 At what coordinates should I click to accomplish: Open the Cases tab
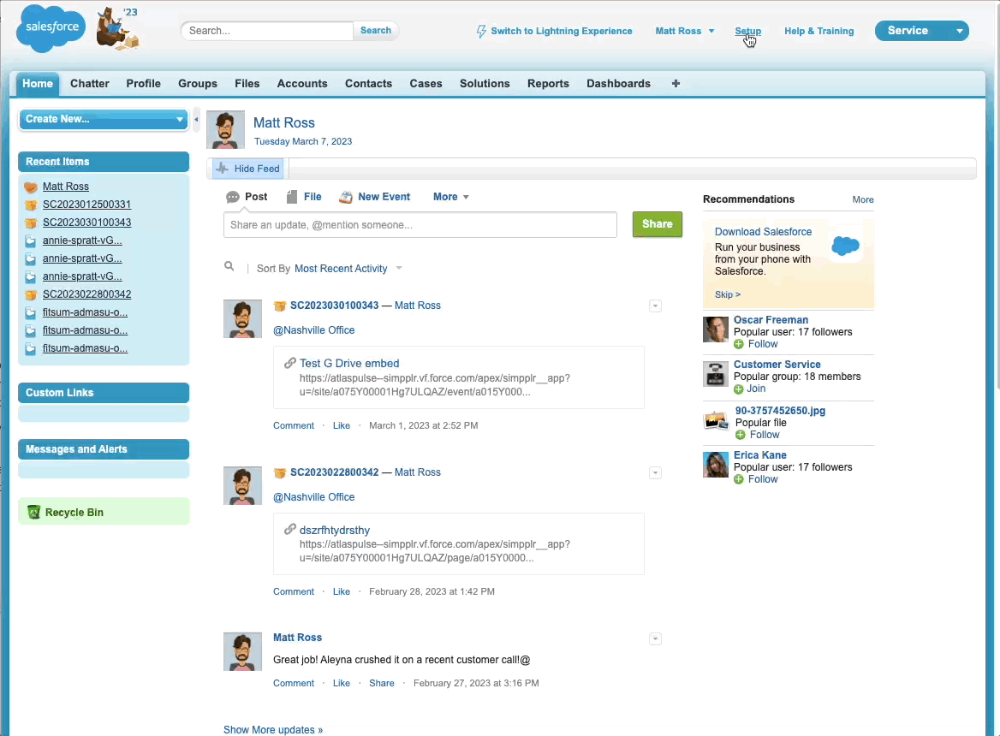(426, 84)
